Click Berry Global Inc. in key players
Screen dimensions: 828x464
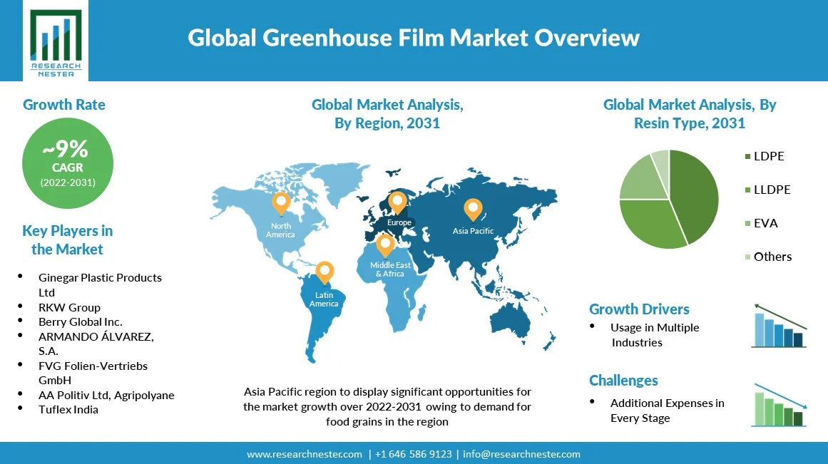pyautogui.click(x=81, y=322)
